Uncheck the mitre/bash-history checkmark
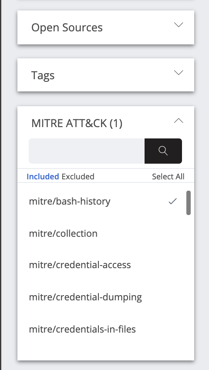Screen dimensions: 209x370 point(172,201)
